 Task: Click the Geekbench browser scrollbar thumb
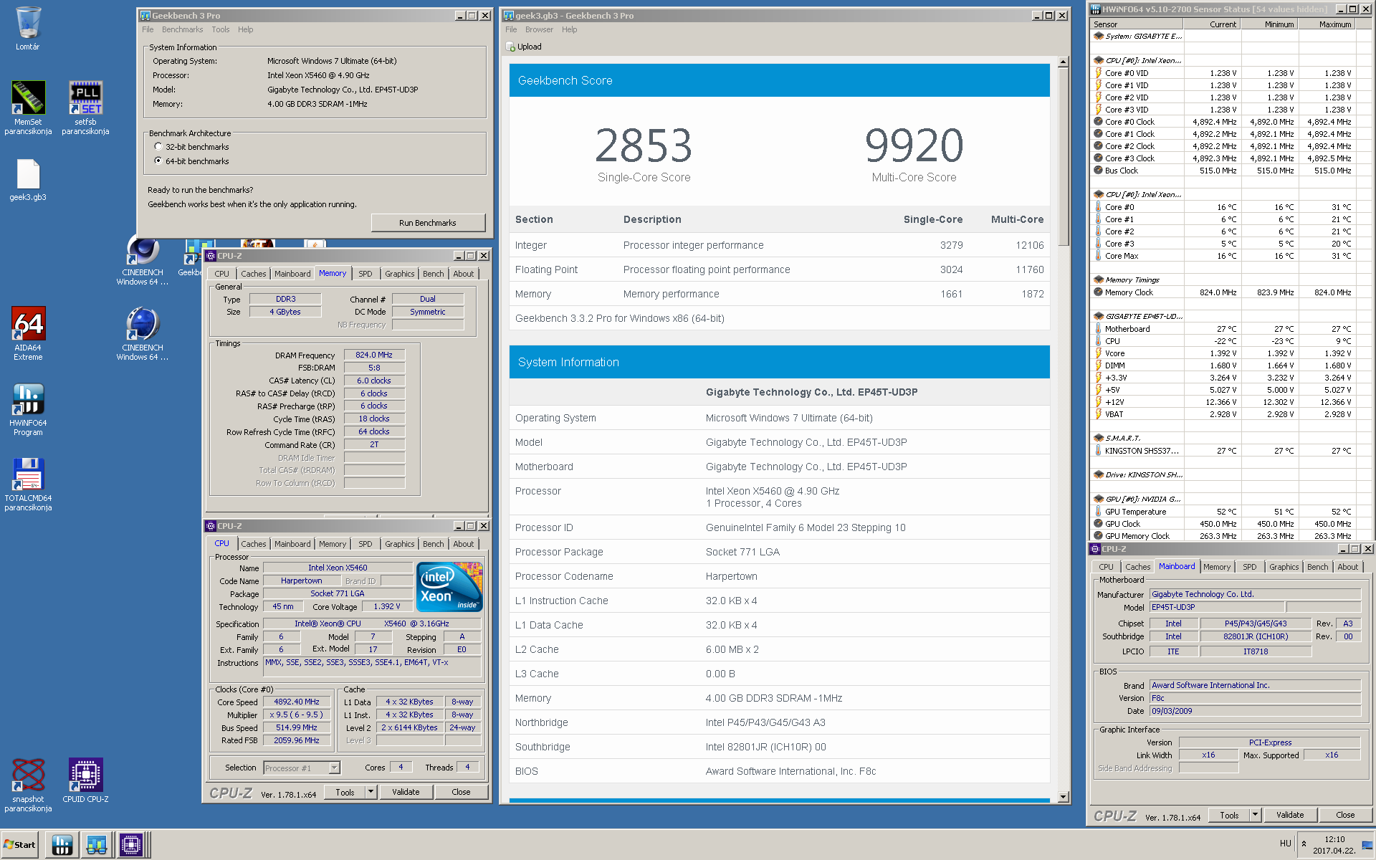coord(1064,156)
